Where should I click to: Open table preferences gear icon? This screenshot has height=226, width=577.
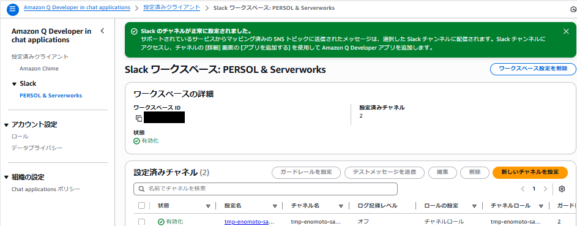(x=562, y=189)
